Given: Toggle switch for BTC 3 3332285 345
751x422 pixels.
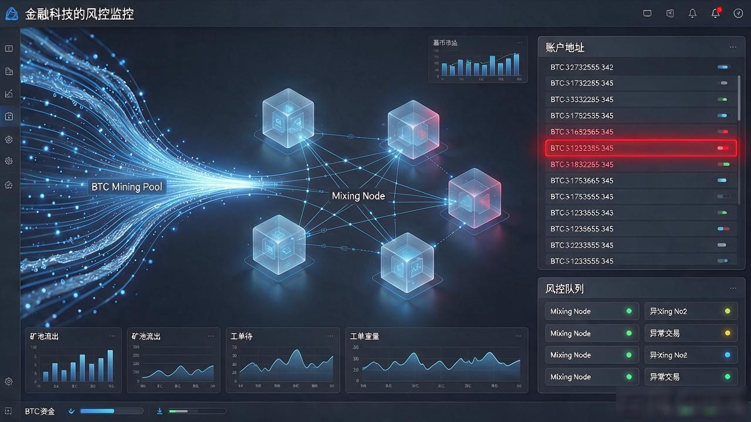Looking at the screenshot, I should pyautogui.click(x=723, y=100).
